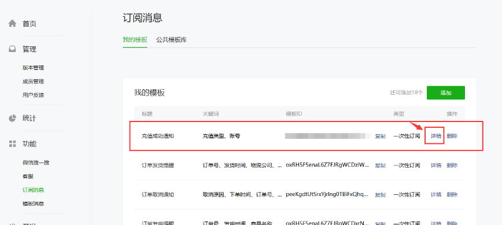Delete the 订单取消通知 template
This screenshot has width=502, height=225.
click(x=452, y=194)
